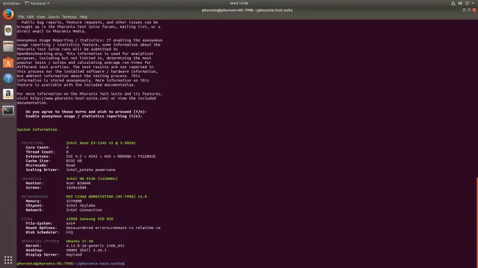Click the System Information heading
The height and width of the screenshot is (268, 478).
pyautogui.click(x=37, y=129)
